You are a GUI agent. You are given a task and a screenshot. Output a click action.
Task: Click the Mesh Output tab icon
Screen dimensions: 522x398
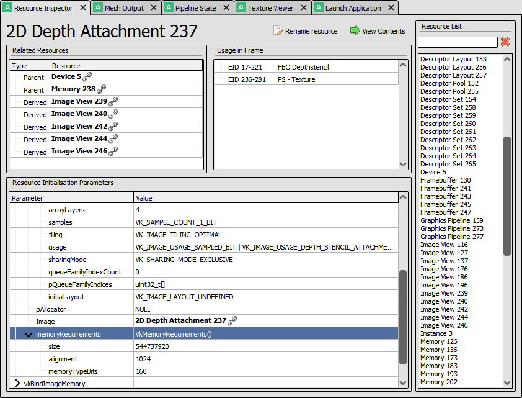pyautogui.click(x=98, y=7)
